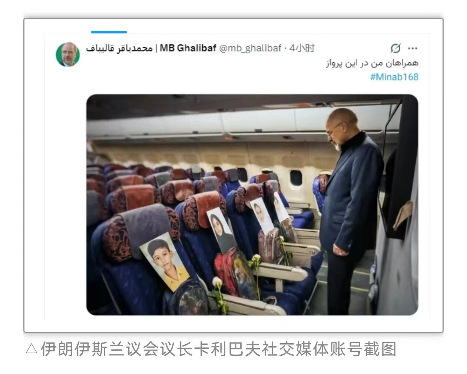Open the three-dot more options menu
This screenshot has width=467, height=374.
tap(413, 48)
